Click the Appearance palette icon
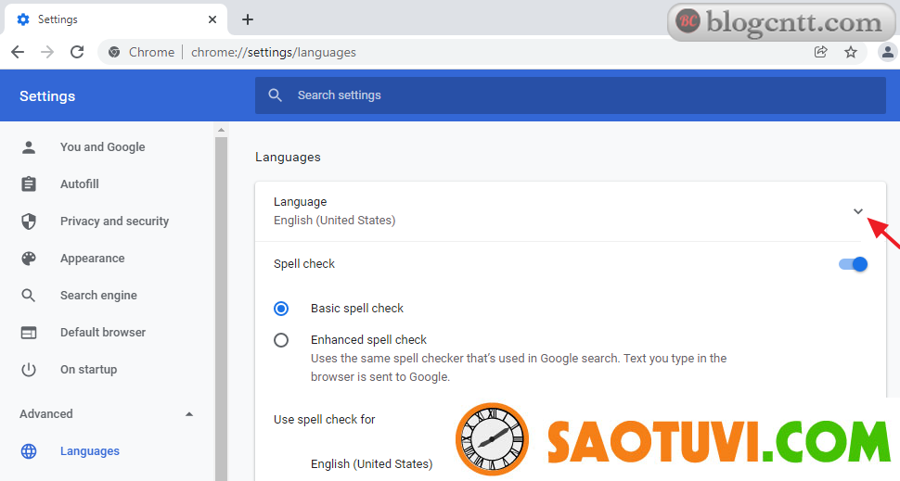 29,259
